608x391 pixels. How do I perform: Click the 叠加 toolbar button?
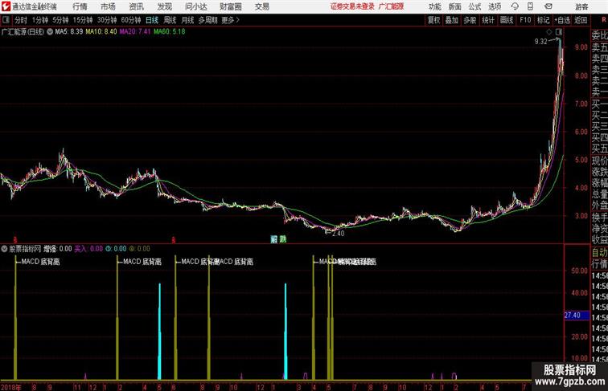click(452, 20)
